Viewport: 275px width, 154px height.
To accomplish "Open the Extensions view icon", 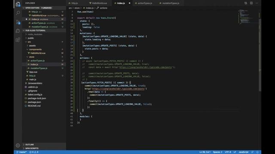I will [18, 40].
